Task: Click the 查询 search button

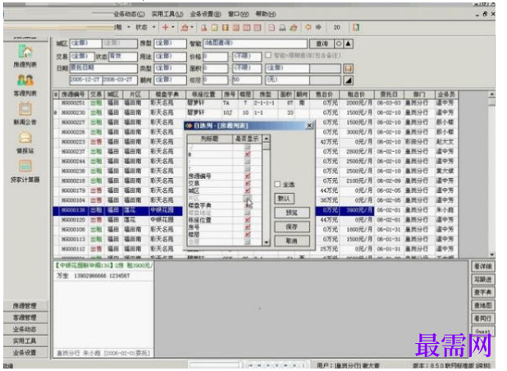Action: (322, 44)
